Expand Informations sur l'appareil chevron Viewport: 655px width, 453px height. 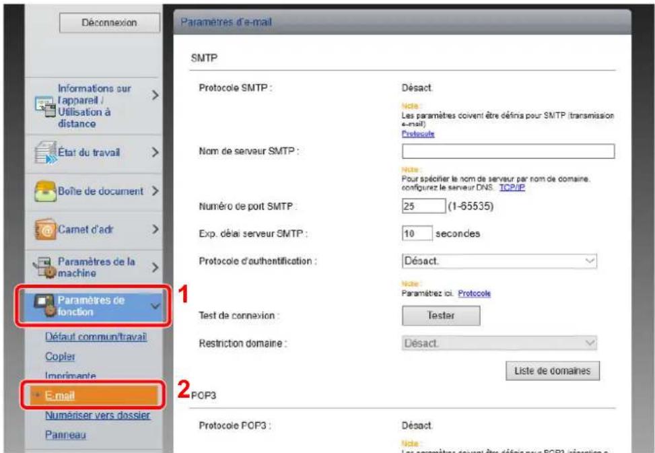pos(155,95)
